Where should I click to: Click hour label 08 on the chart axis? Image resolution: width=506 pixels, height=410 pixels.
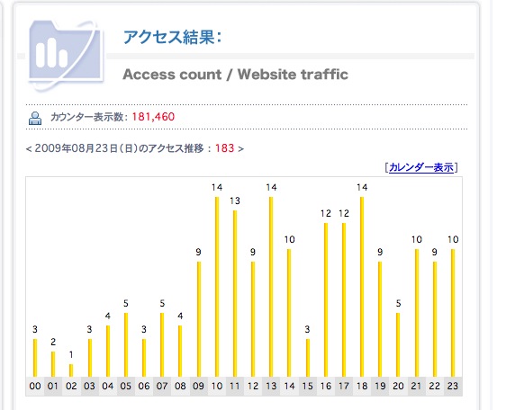(x=180, y=386)
